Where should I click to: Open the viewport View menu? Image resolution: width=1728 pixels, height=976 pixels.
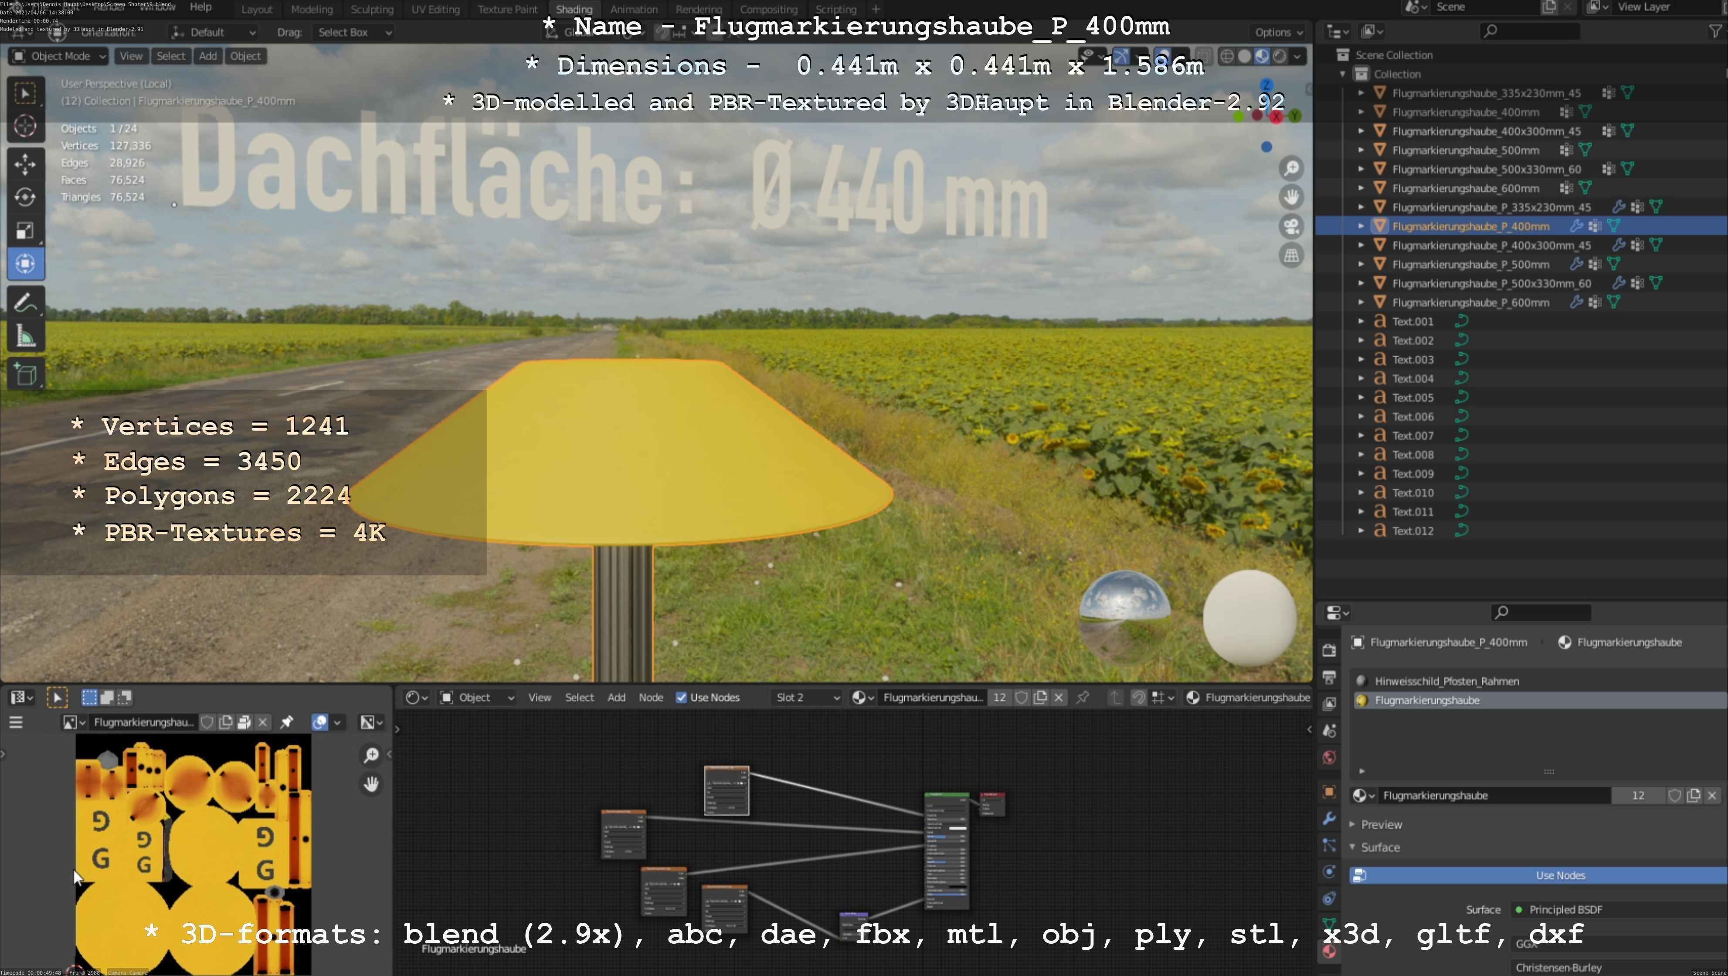click(x=131, y=56)
